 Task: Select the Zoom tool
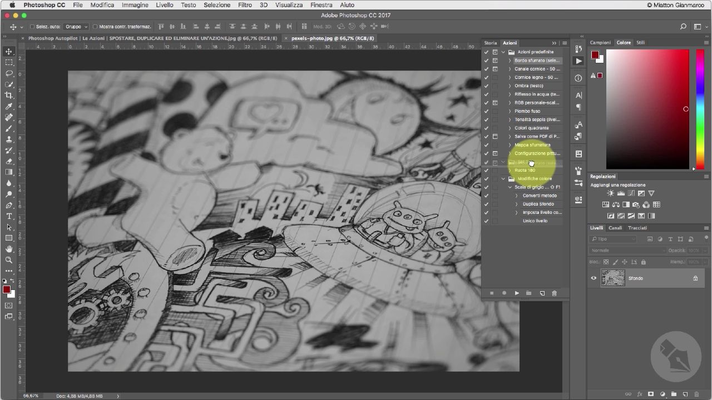point(9,260)
